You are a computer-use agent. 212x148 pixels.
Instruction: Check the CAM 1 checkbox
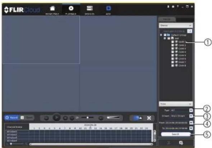click(x=172, y=42)
